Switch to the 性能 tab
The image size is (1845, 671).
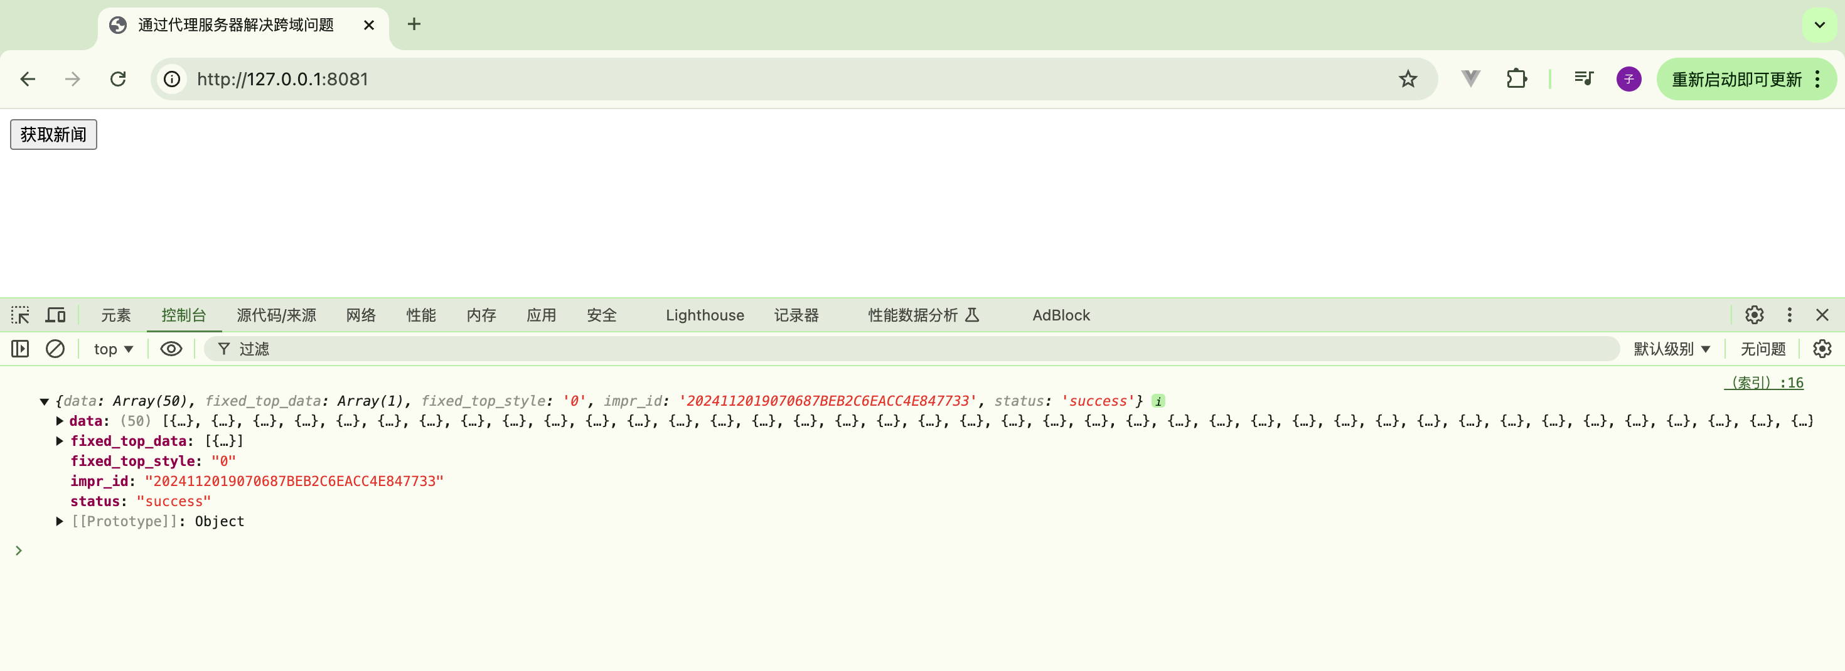click(421, 315)
